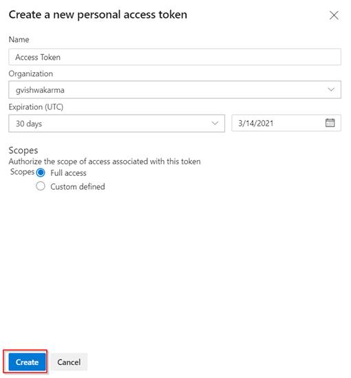The height and width of the screenshot is (378, 351).
Task: Close the personal access token dialog
Action: point(334,15)
